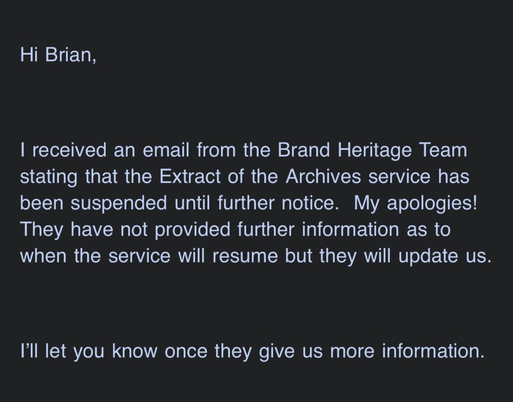Click the word "Extract" in the email

click(x=190, y=177)
